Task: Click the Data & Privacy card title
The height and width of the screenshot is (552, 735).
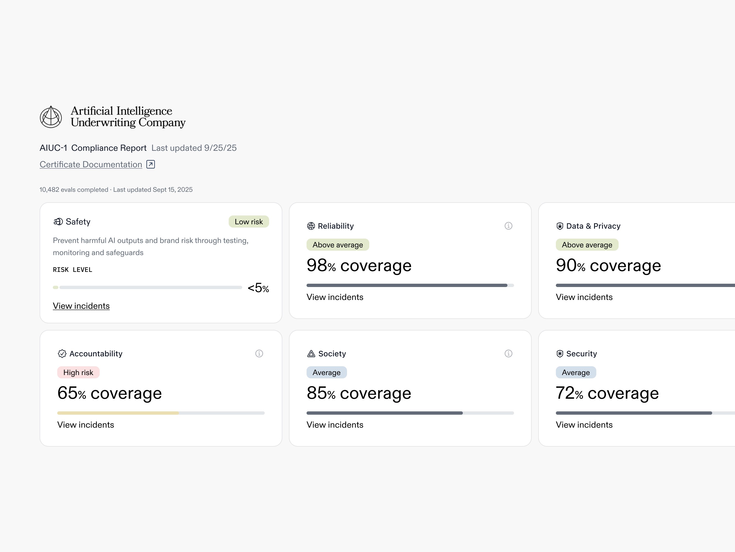Action: (593, 226)
